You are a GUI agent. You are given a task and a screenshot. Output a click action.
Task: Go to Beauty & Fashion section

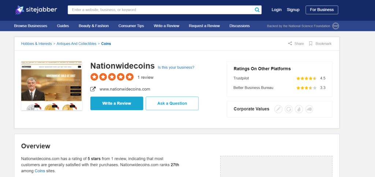(94, 26)
